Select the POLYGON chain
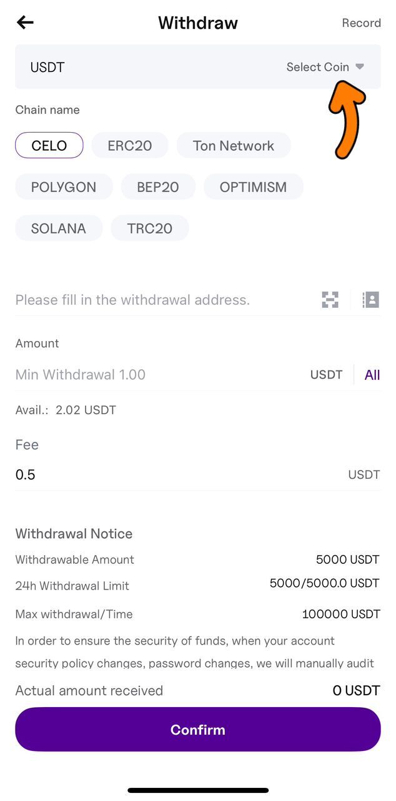Viewport: 396px width, 801px height. (63, 186)
